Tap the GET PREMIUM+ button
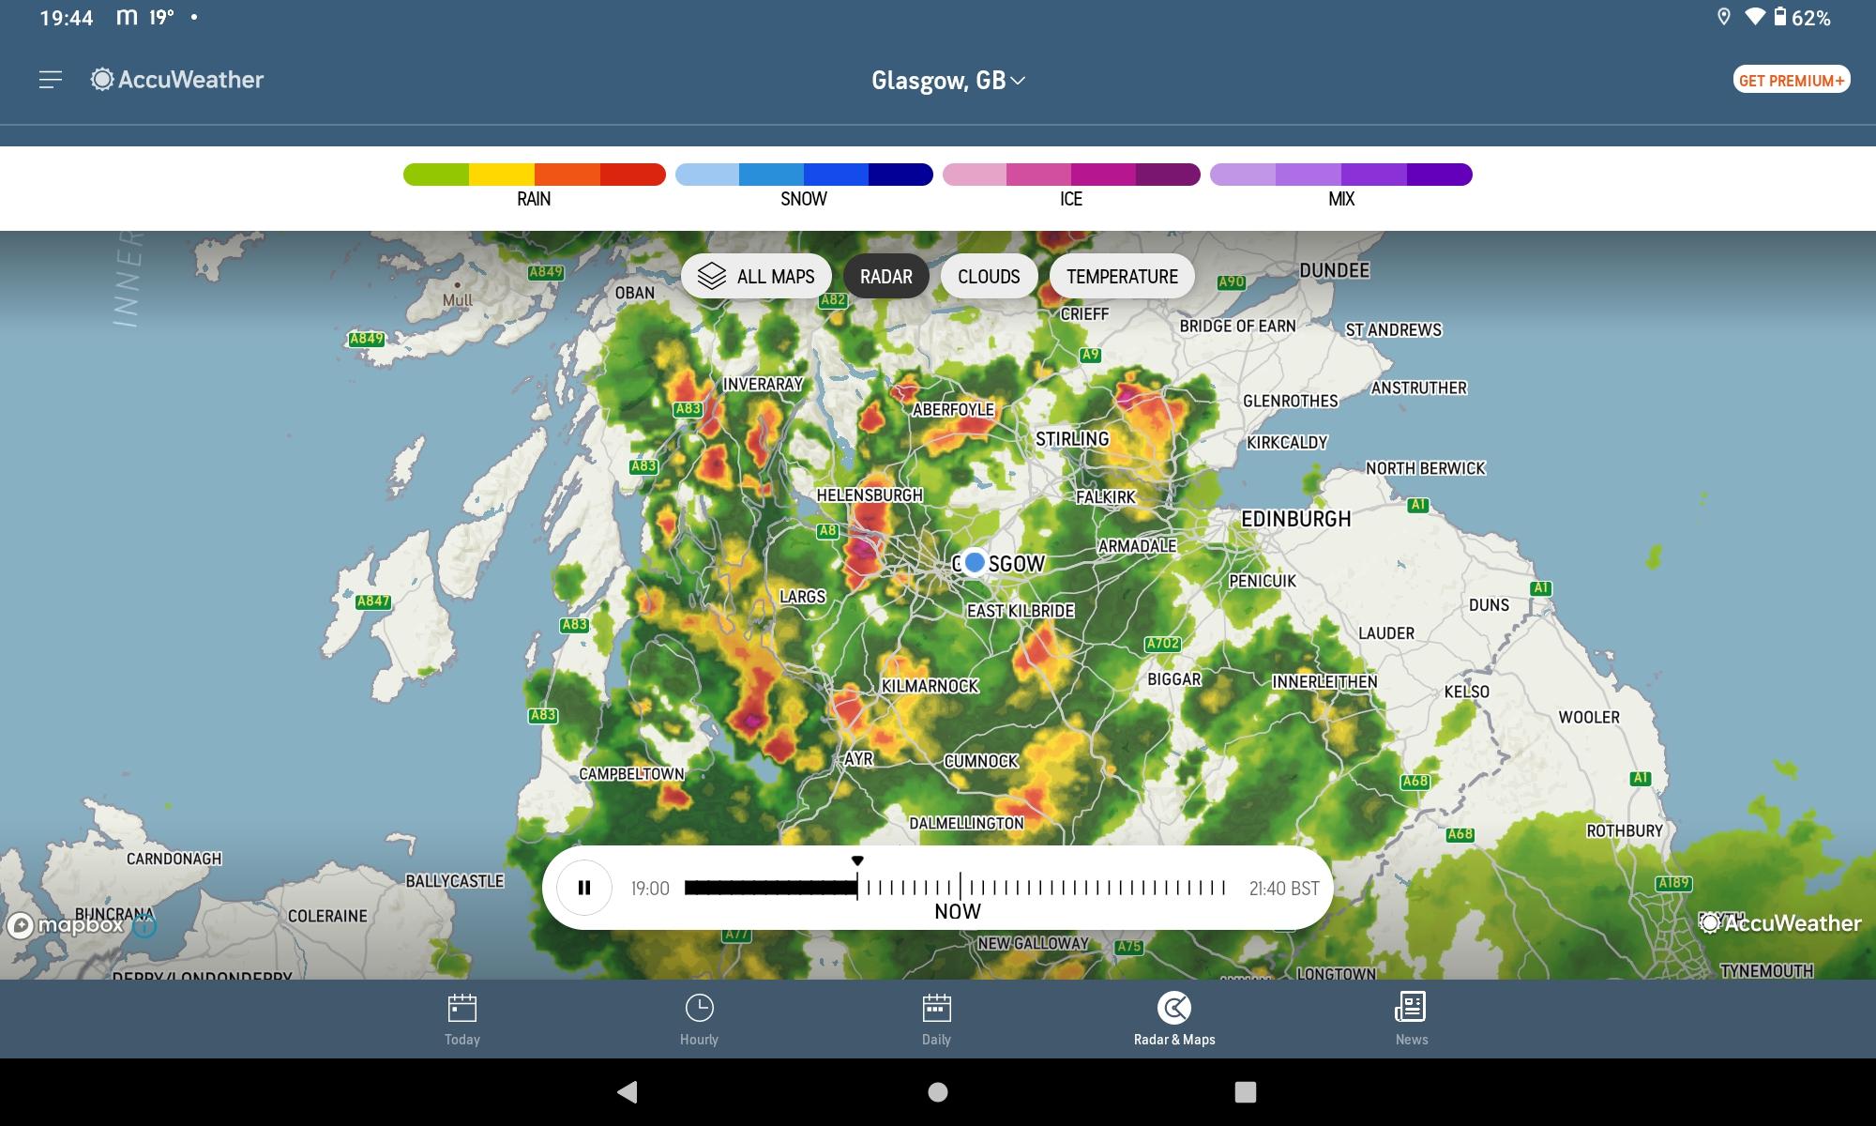The width and height of the screenshot is (1876, 1126). click(1791, 81)
